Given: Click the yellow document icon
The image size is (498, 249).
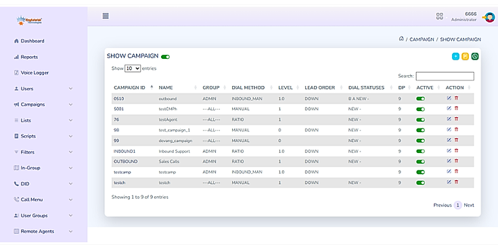Looking at the screenshot, I should [466, 57].
